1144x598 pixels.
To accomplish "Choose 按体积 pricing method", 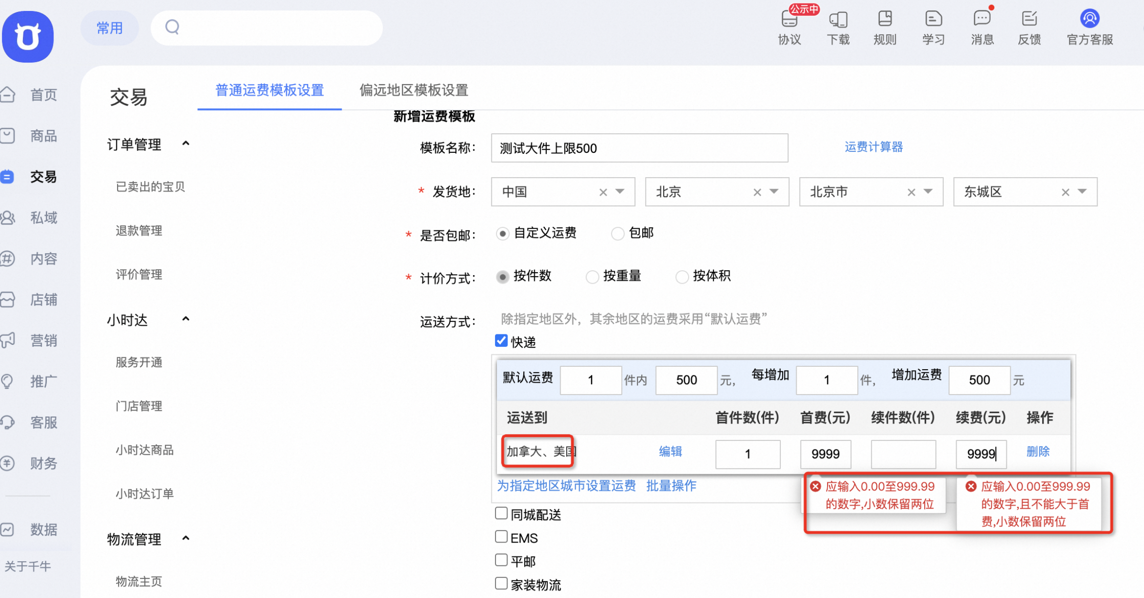I will pyautogui.click(x=682, y=277).
